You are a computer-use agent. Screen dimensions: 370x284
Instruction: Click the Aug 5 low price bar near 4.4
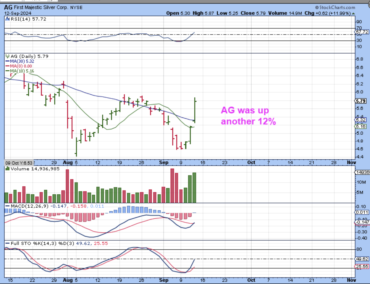[76, 147]
